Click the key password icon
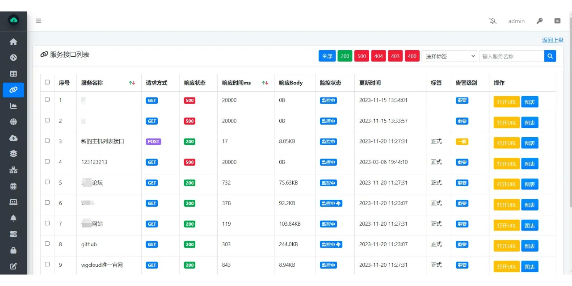The width and height of the screenshot is (572, 286). click(540, 21)
